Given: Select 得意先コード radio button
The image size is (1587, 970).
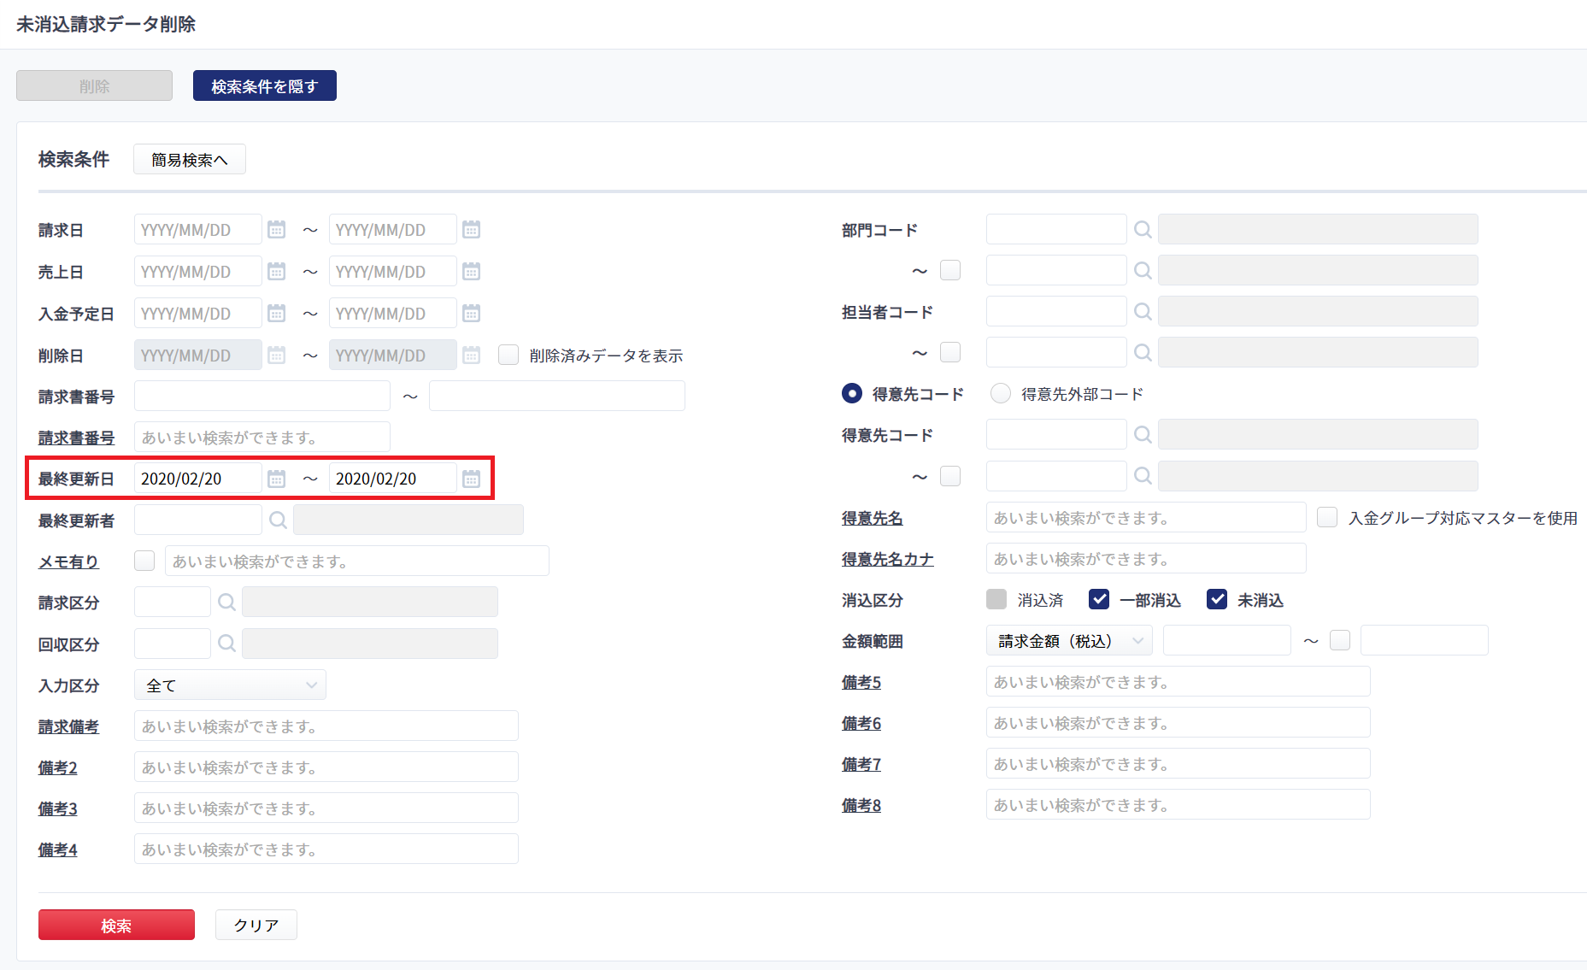Looking at the screenshot, I should click(852, 393).
